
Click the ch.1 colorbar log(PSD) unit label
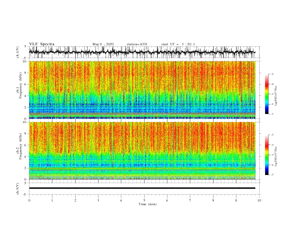[x=276, y=96]
